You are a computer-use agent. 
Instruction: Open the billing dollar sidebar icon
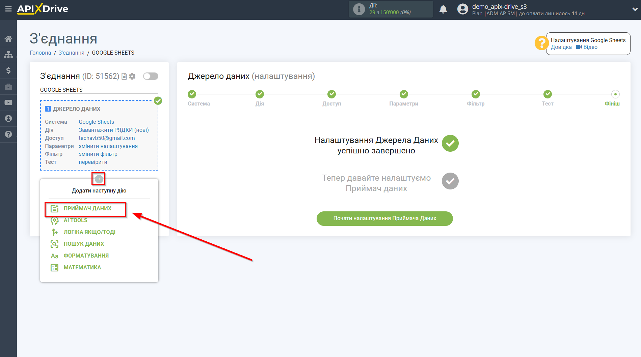coord(8,70)
